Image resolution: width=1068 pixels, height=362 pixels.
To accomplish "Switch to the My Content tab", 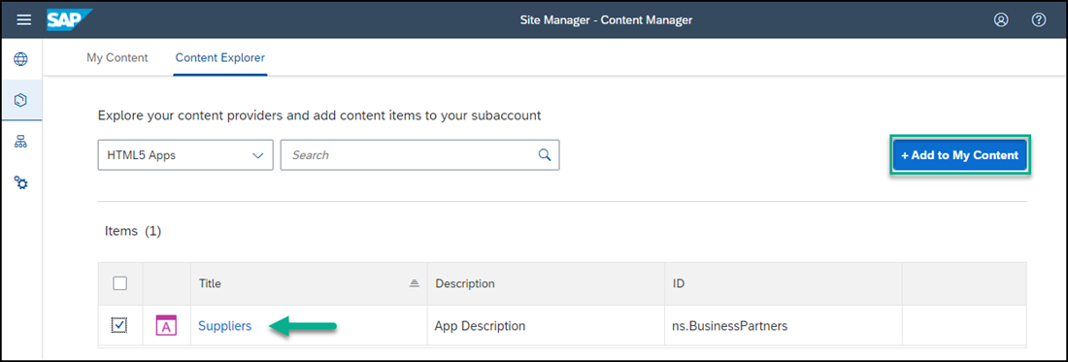I will (x=117, y=58).
